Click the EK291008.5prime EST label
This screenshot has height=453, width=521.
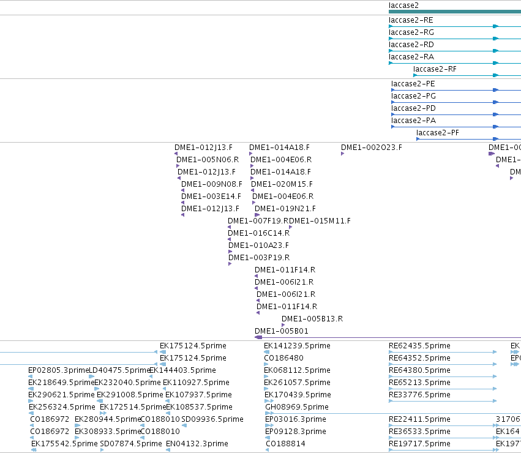(130, 395)
